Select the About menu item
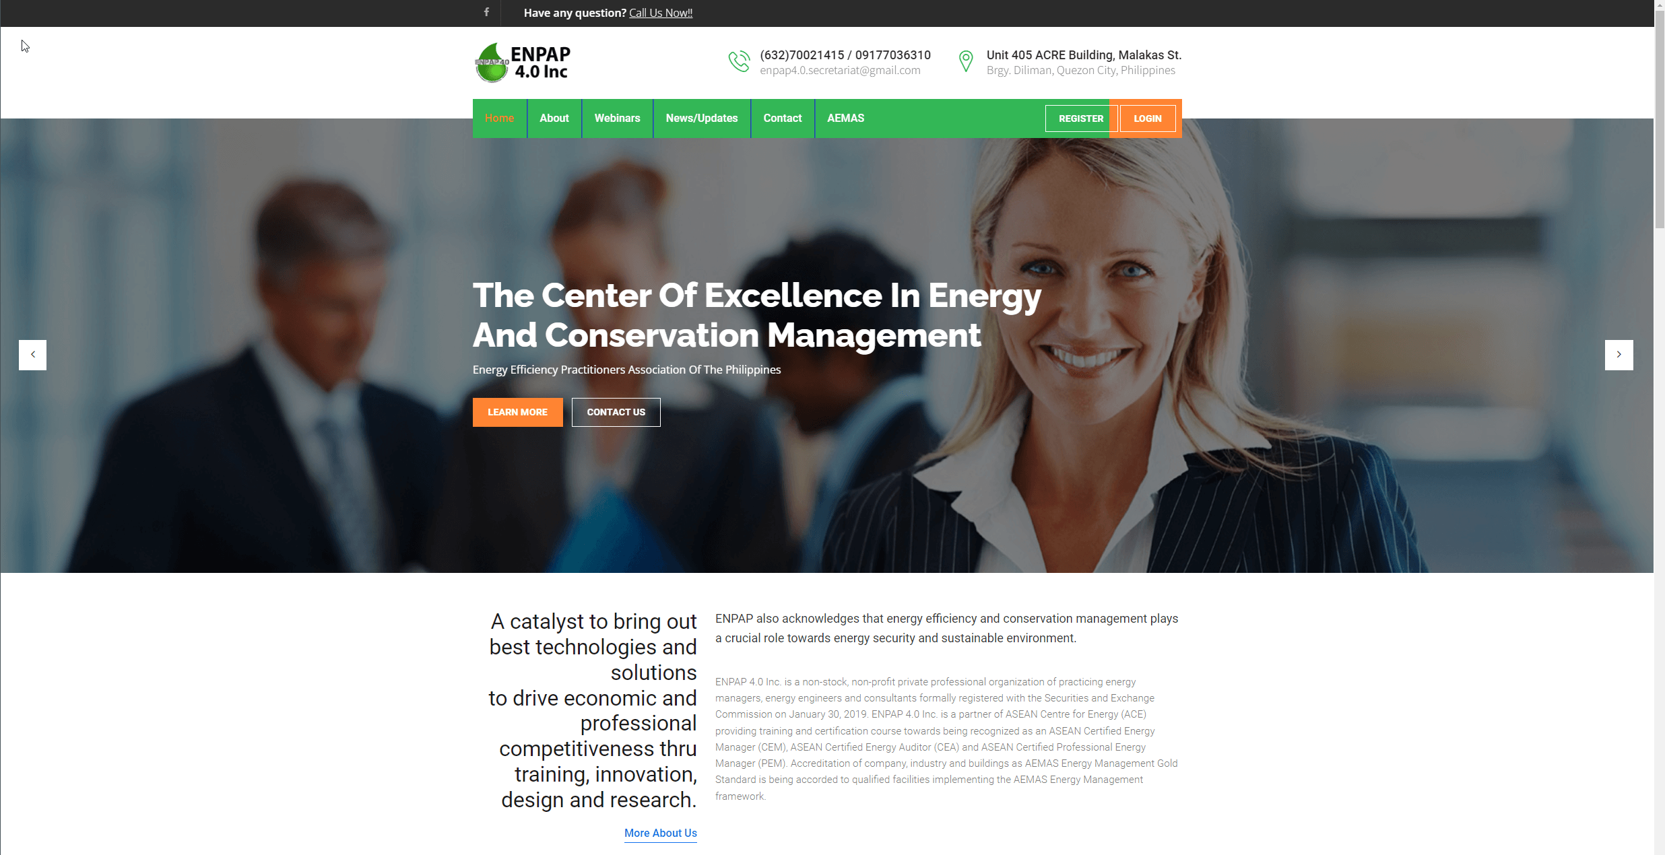This screenshot has width=1665, height=855. coord(553,118)
